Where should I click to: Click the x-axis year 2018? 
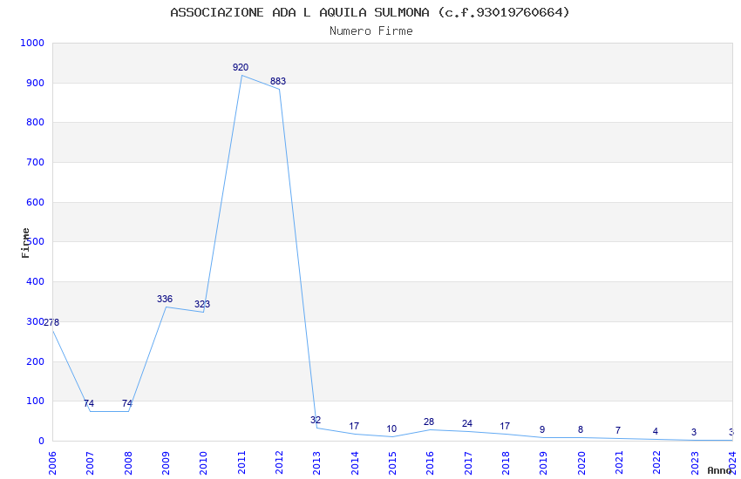coord(506,462)
